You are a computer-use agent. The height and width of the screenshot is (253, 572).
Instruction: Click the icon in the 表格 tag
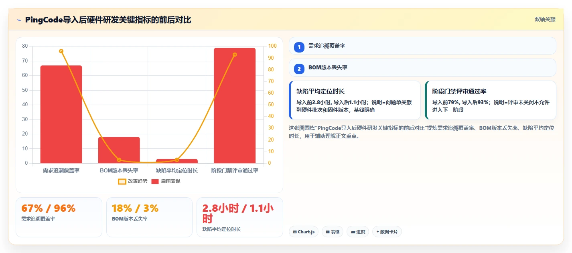[x=328, y=232]
